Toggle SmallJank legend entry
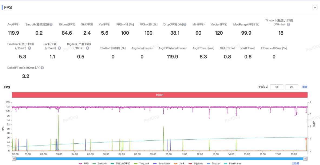The image size is (320, 165). click(162, 163)
